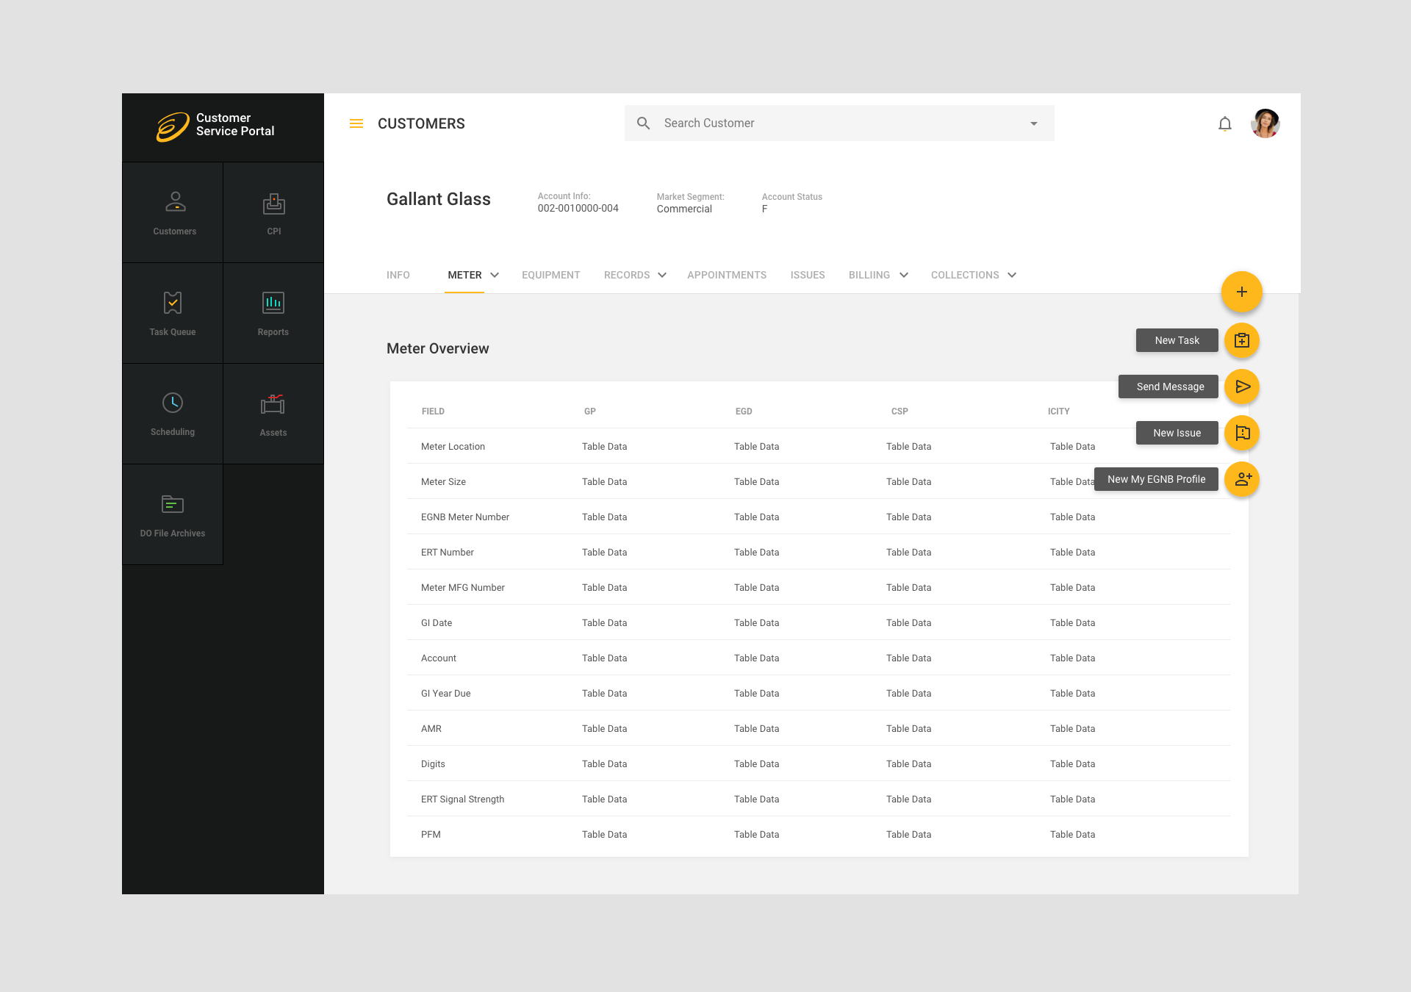1411x992 pixels.
Task: Click the New My EGNB Profile button
Action: click(1157, 479)
